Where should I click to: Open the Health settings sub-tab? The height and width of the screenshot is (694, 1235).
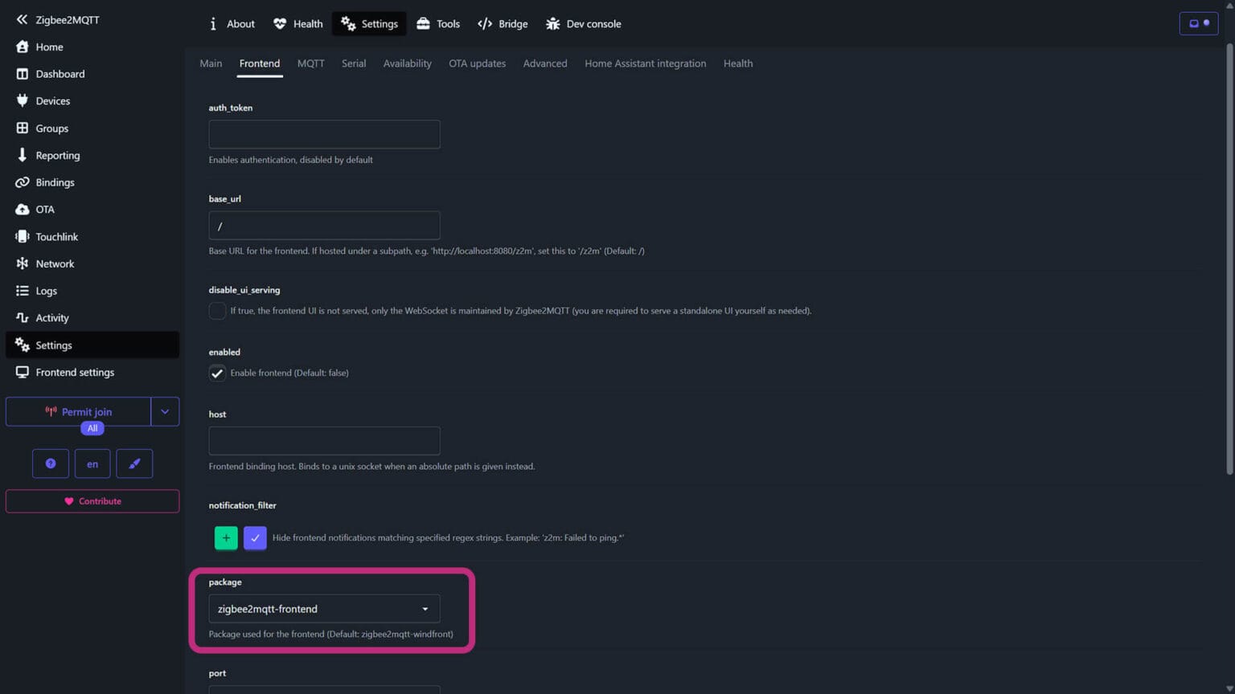pos(738,63)
